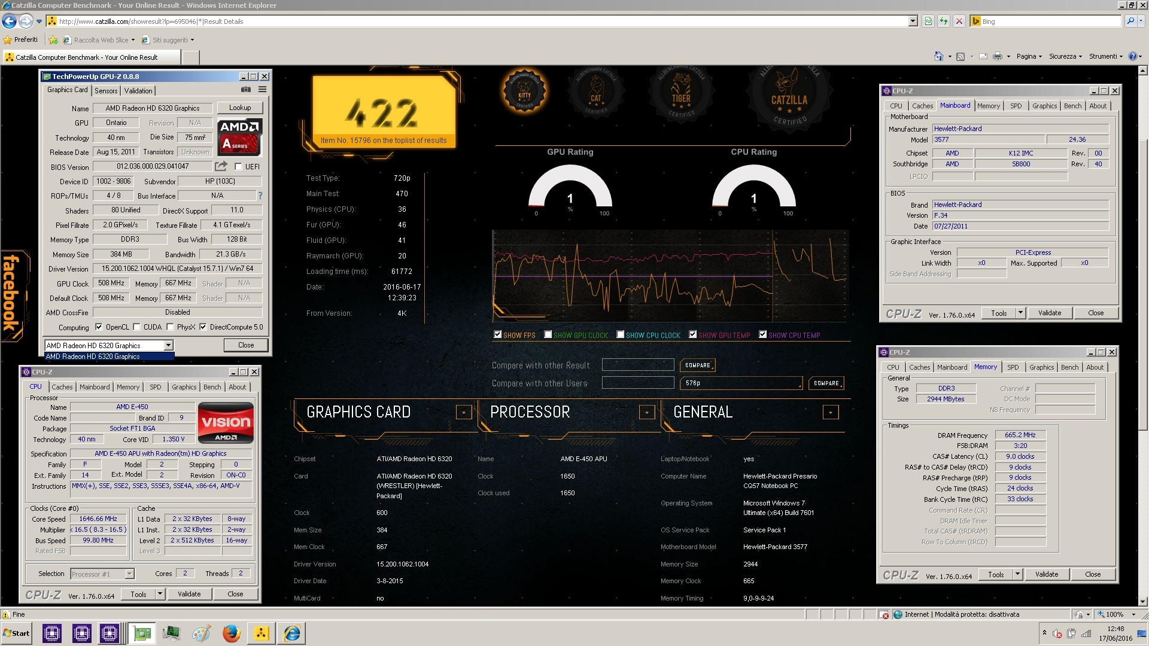
Task: Open Tools dropdown arrow in CPU-Z Mainboard window
Action: 1020,313
